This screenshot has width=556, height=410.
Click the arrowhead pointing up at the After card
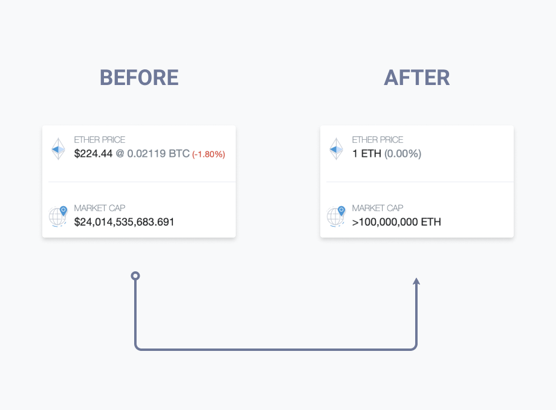[x=416, y=282]
